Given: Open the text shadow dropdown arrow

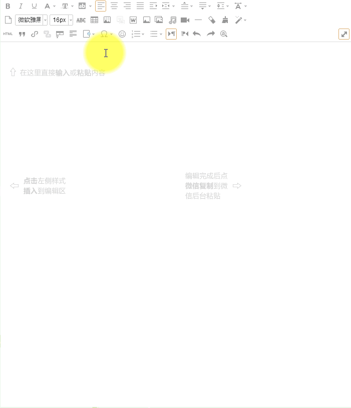Looking at the screenshot, I should tap(72, 6).
